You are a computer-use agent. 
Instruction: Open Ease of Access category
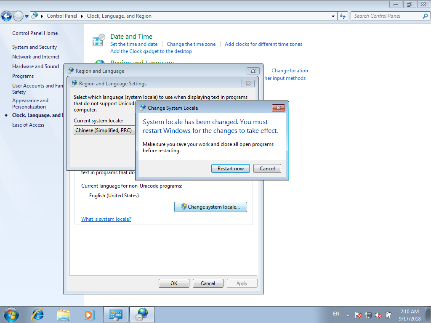(28, 124)
